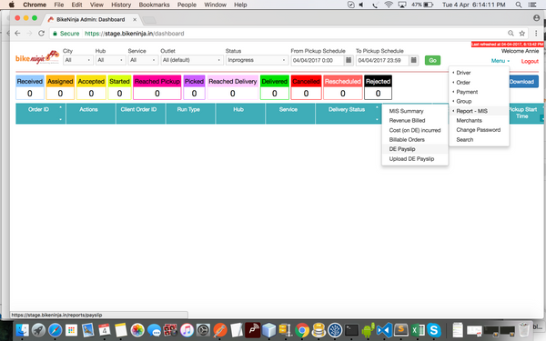Screen dimensions: 546x341
Task: Open Launchpad rocket in the dock
Action: tap(38, 330)
